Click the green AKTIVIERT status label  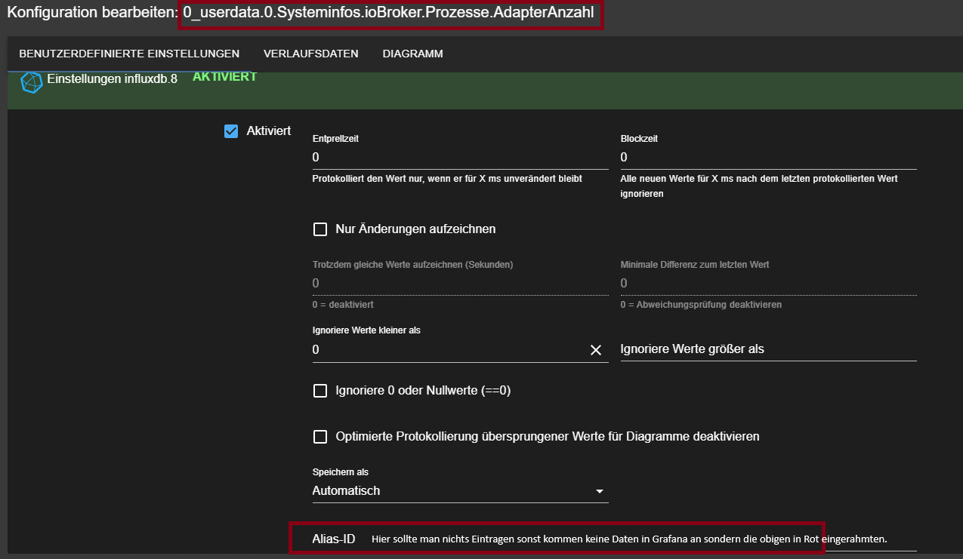(224, 76)
